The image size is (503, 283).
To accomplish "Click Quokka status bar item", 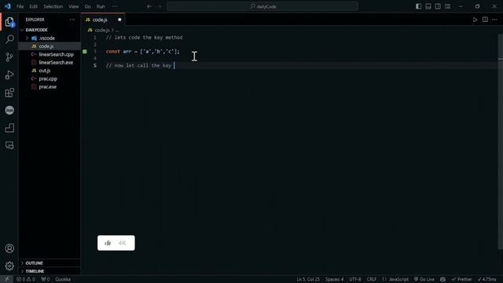I will click(63, 279).
